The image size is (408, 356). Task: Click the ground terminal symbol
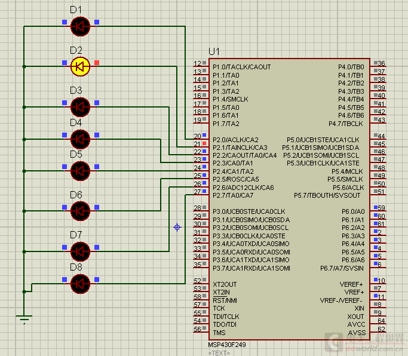tap(24, 319)
